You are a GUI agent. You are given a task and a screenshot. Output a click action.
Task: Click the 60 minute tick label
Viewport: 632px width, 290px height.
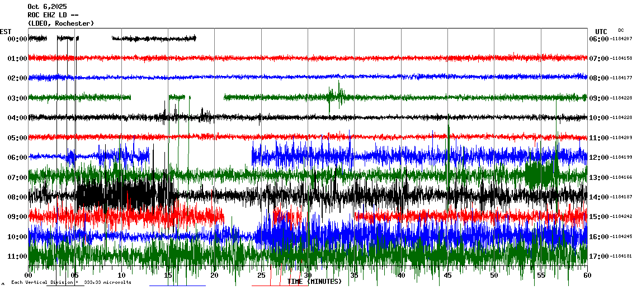587,275
